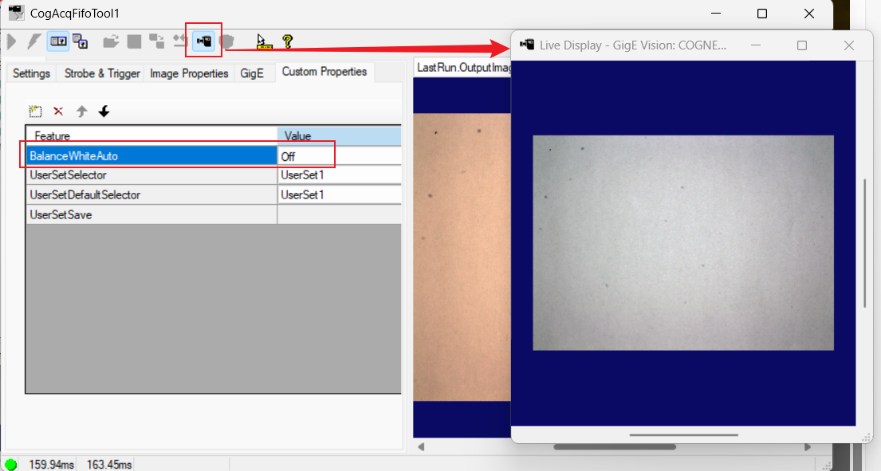Viewport: 881px width, 471px height.
Task: Click the beige LastRun output image
Action: 462,257
